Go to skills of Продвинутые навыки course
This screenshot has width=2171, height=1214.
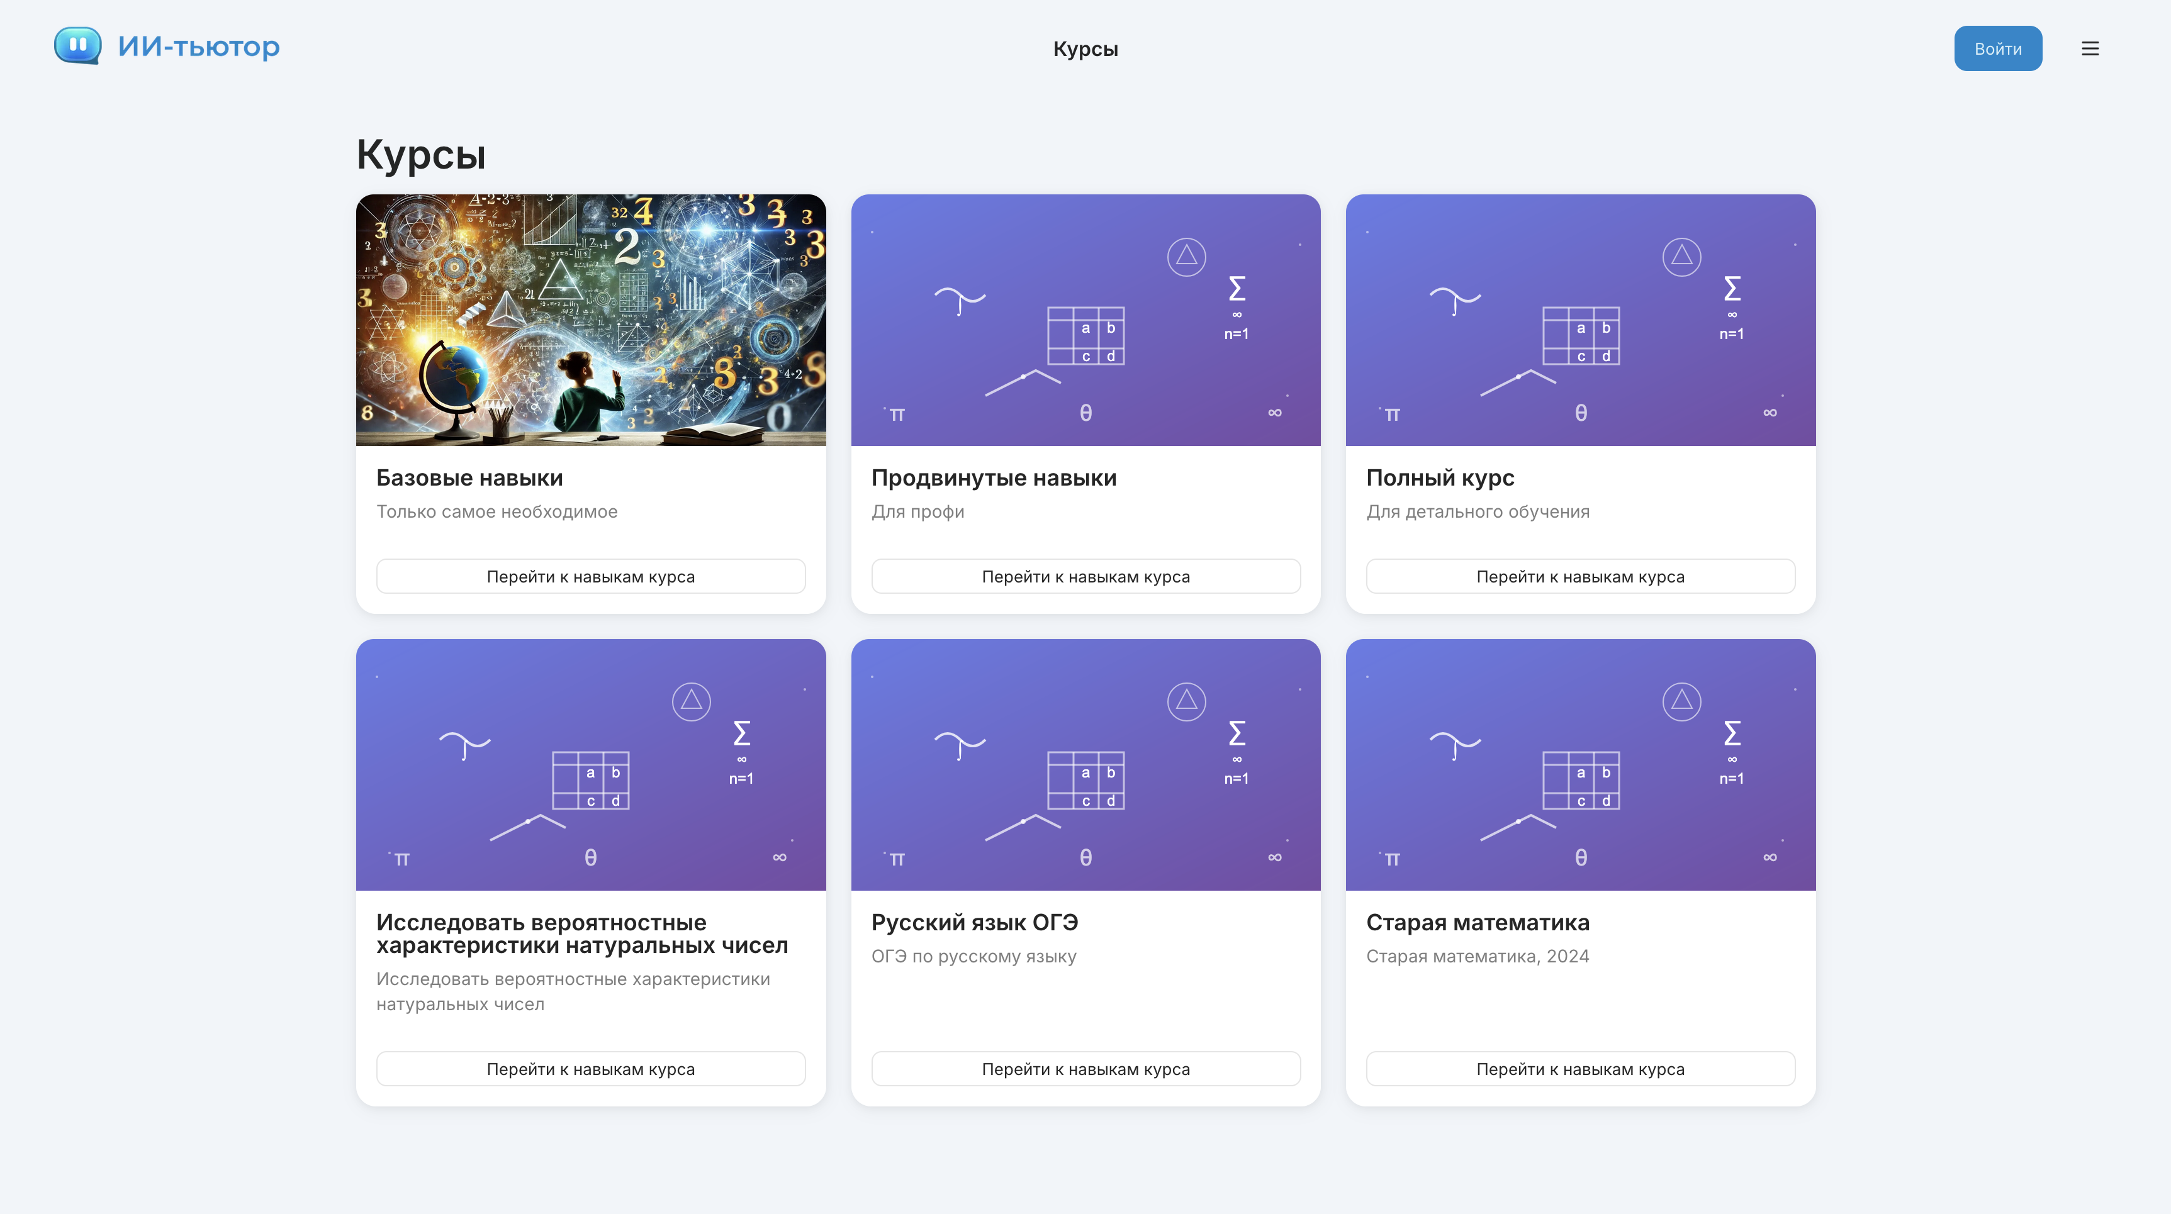click(x=1085, y=576)
